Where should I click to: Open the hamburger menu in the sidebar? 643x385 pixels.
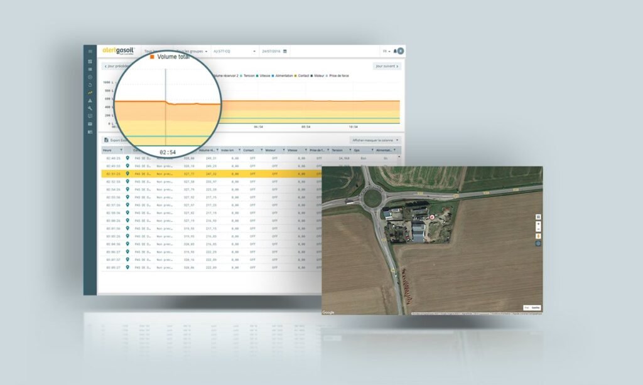coord(90,51)
